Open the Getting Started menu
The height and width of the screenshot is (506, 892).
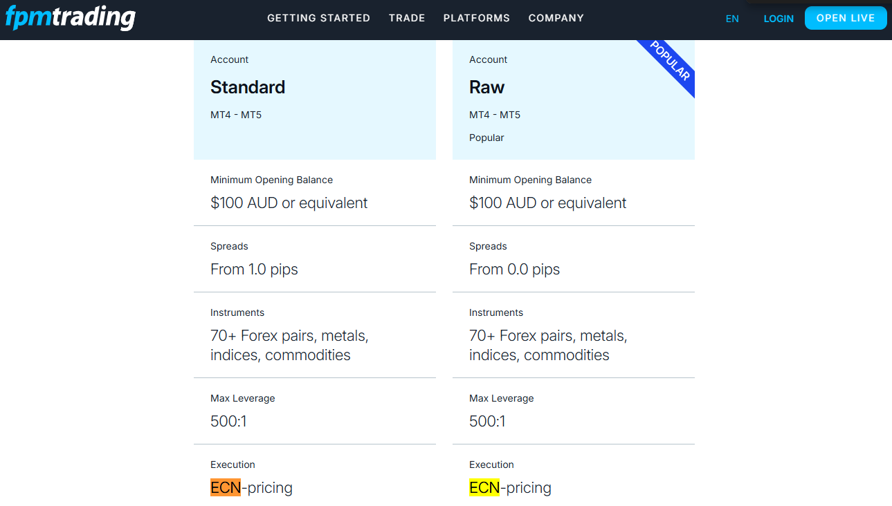coord(318,18)
